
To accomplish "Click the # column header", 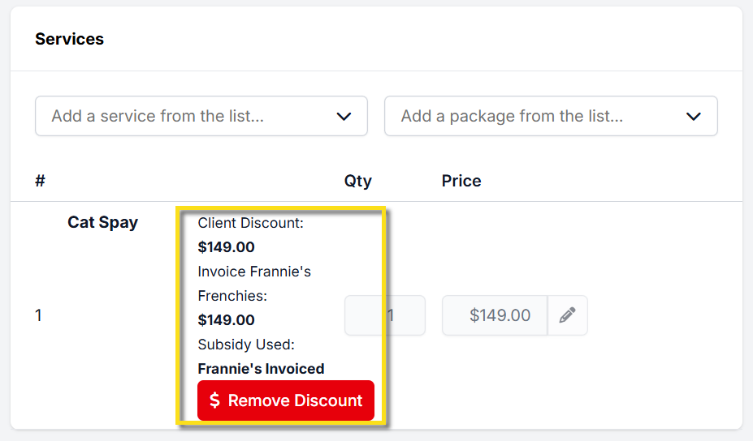I will [x=40, y=181].
